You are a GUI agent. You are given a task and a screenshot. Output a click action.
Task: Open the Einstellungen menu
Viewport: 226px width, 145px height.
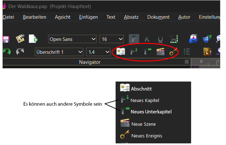[x=210, y=17]
